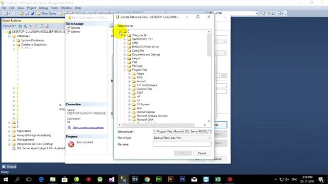The height and width of the screenshot is (184, 328).
Task: Click the New Query toolbar button
Action: click(x=47, y=13)
